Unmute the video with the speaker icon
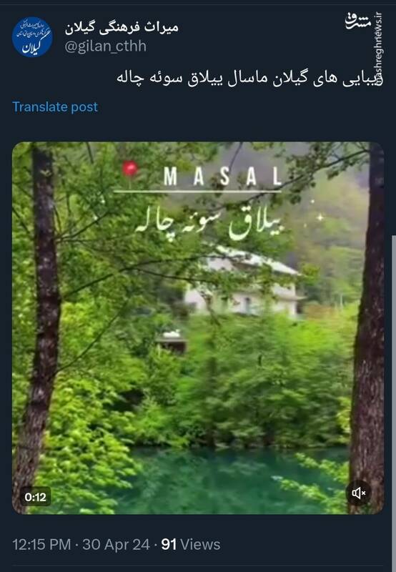This screenshot has width=396, height=572. [358, 493]
